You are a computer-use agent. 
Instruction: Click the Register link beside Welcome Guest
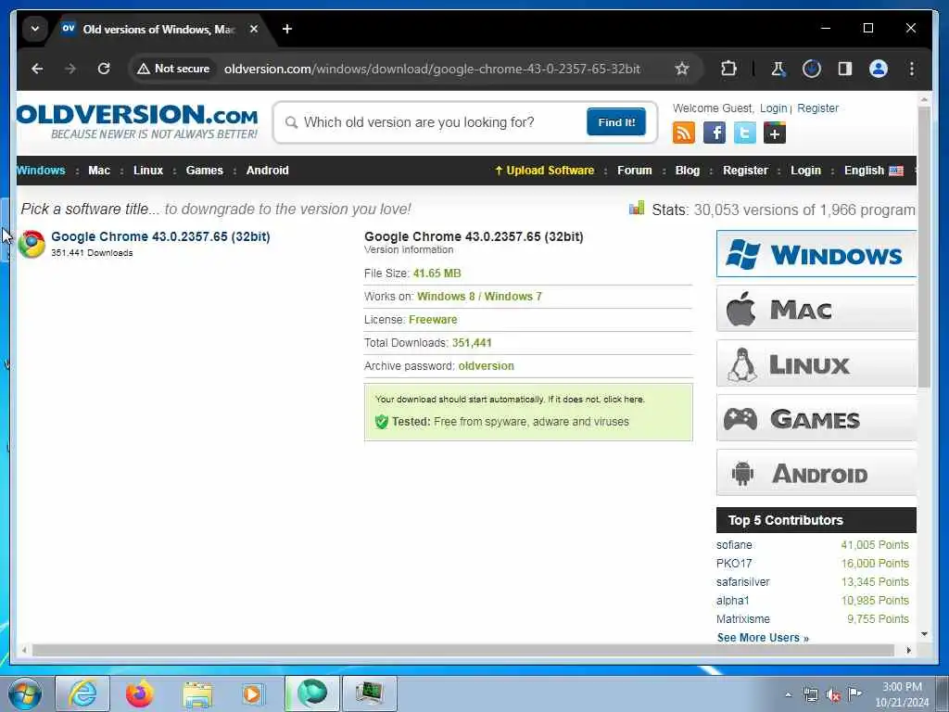pos(817,108)
